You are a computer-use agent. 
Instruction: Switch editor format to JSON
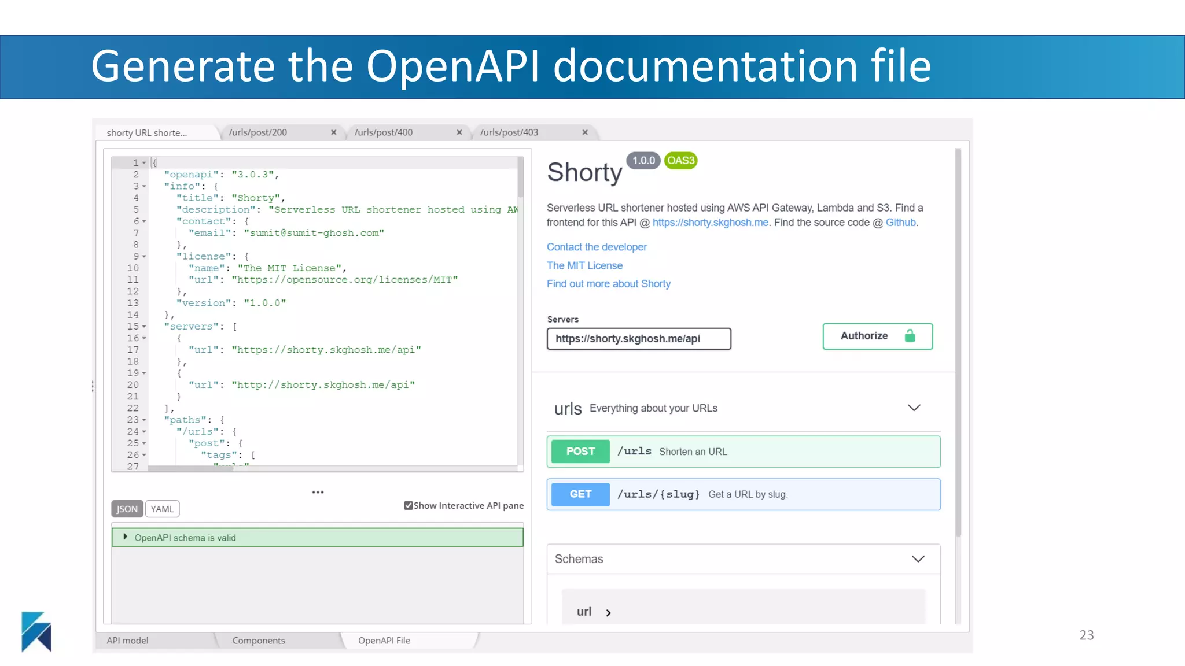coord(127,509)
